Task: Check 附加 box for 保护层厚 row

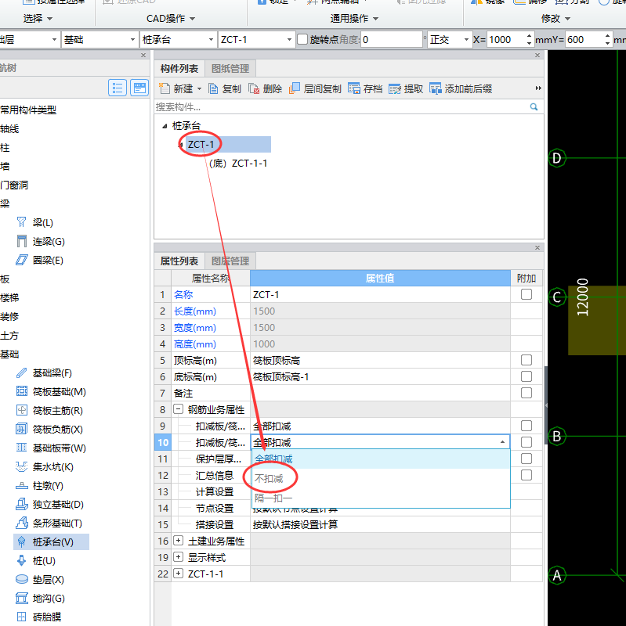Action: (526, 459)
